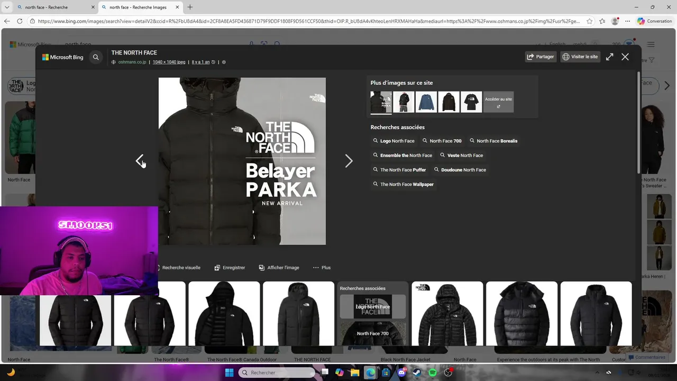This screenshot has width=677, height=381.
Task: Close the 'north face - Recherche' tab
Action: coord(93,7)
